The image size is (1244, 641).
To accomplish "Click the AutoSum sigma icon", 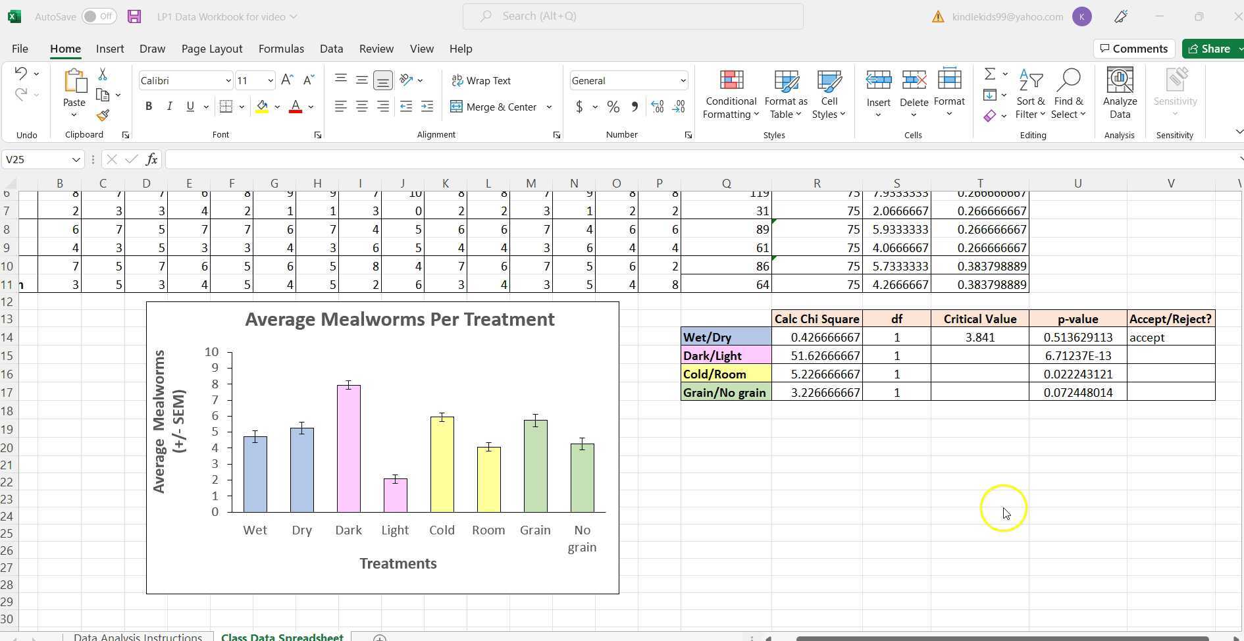I will point(989,74).
